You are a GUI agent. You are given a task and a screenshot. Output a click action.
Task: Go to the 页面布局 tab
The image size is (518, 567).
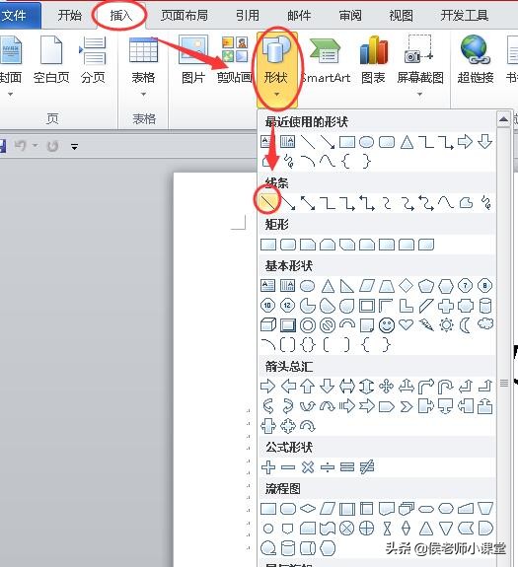click(185, 15)
